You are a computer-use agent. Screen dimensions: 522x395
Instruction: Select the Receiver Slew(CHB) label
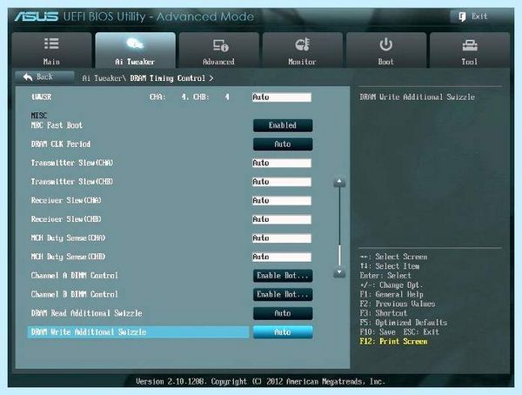[66, 219]
